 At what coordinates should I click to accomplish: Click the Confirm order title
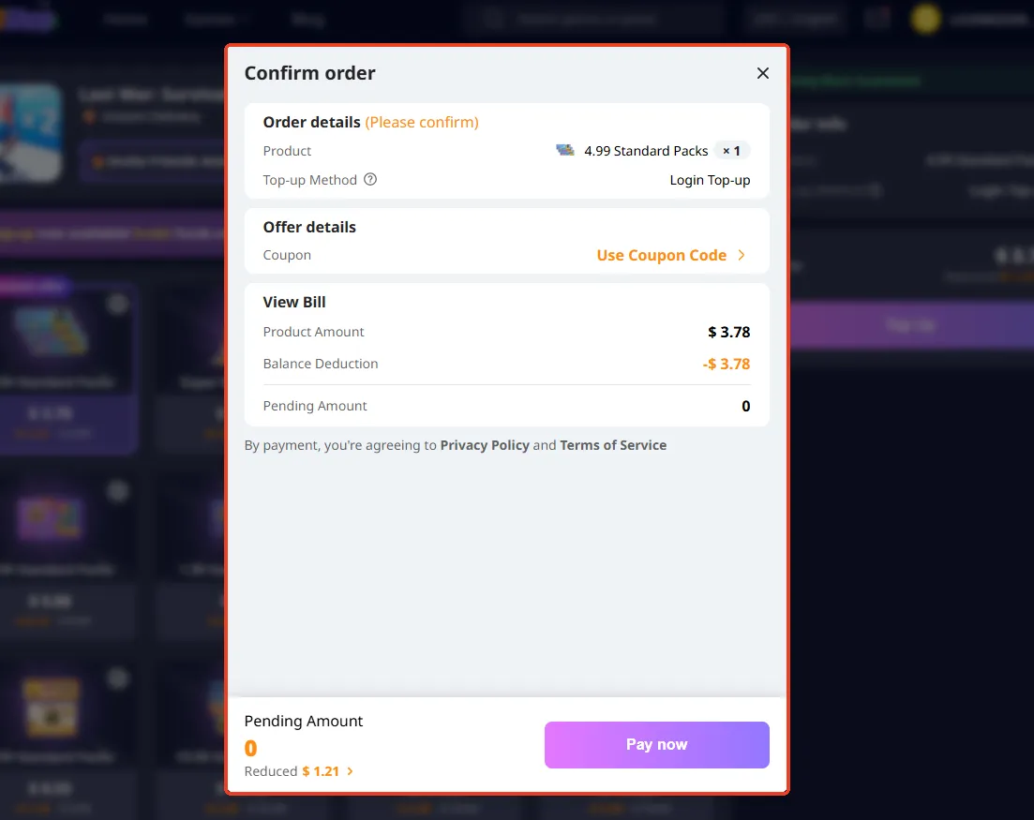click(309, 73)
